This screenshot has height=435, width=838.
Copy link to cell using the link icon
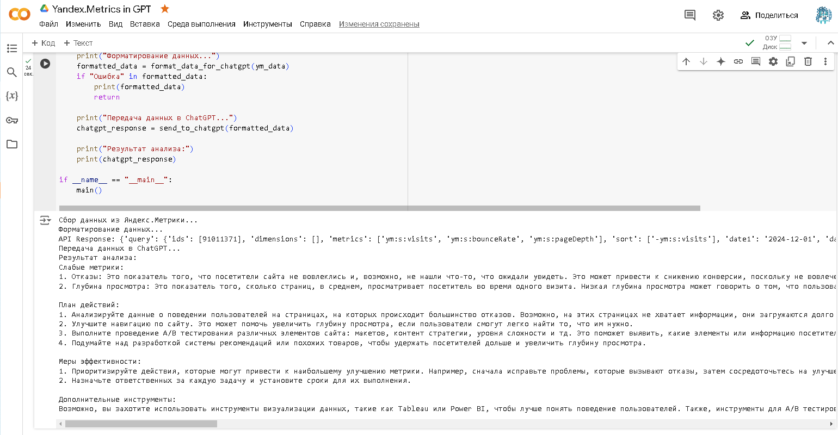point(738,61)
